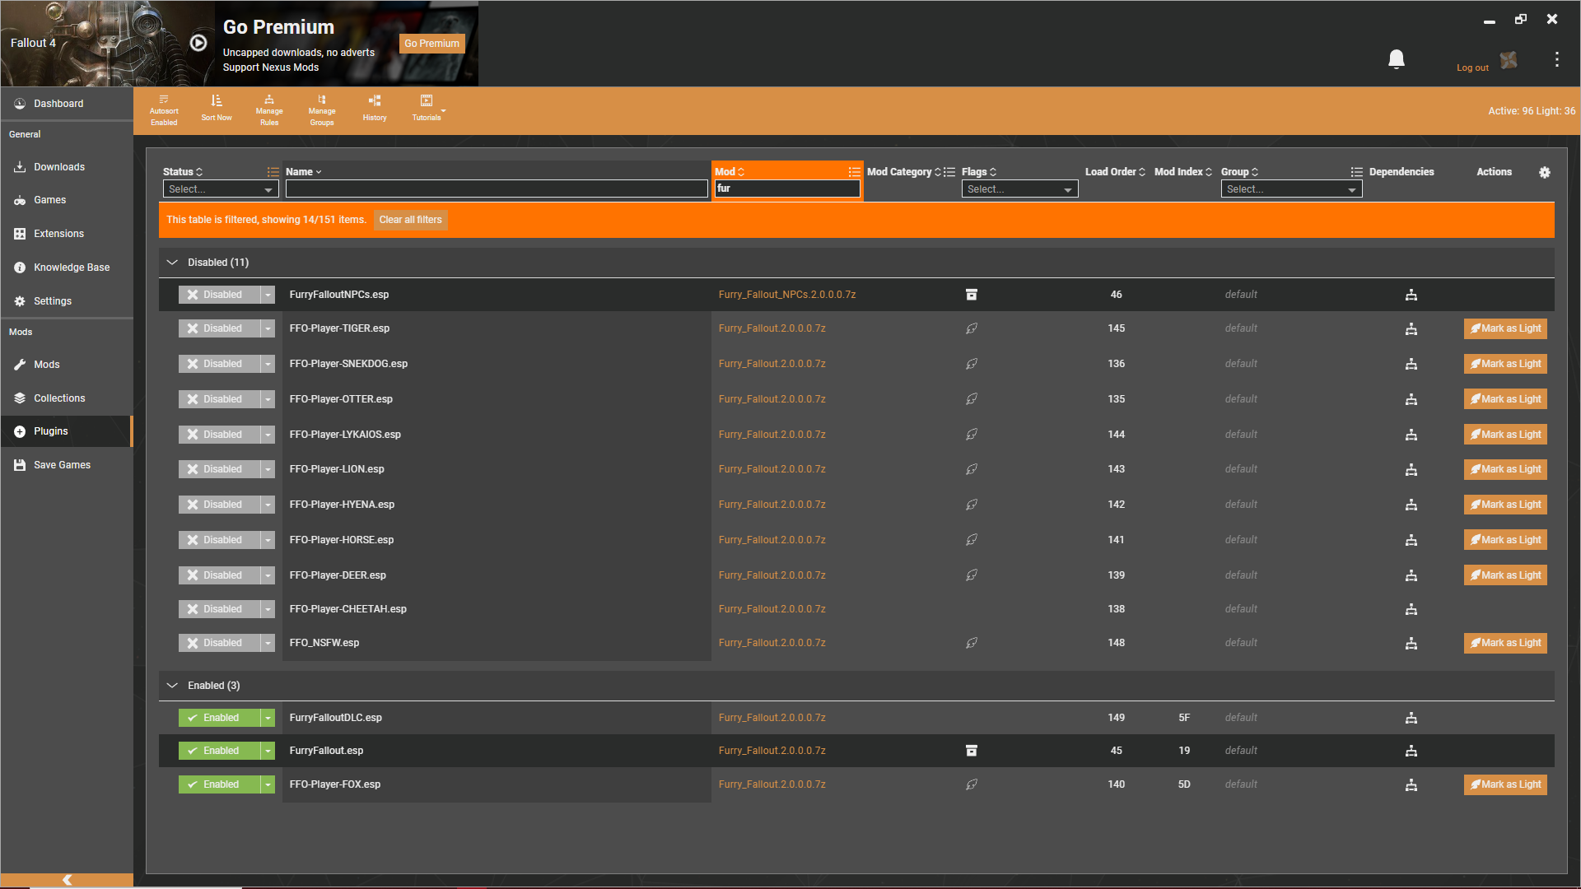The height and width of the screenshot is (889, 1581).
Task: Open the Tutorials dropdown
Action: click(x=427, y=108)
